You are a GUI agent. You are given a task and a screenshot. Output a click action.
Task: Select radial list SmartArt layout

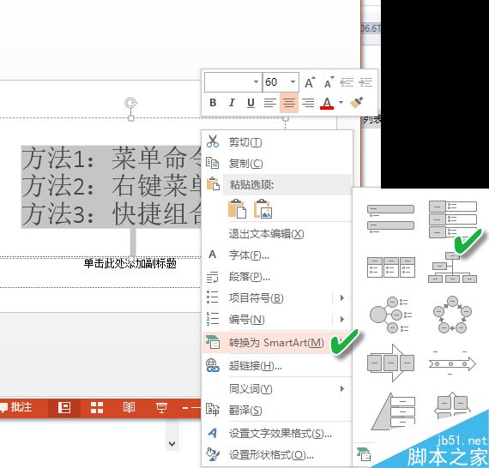[x=390, y=315]
